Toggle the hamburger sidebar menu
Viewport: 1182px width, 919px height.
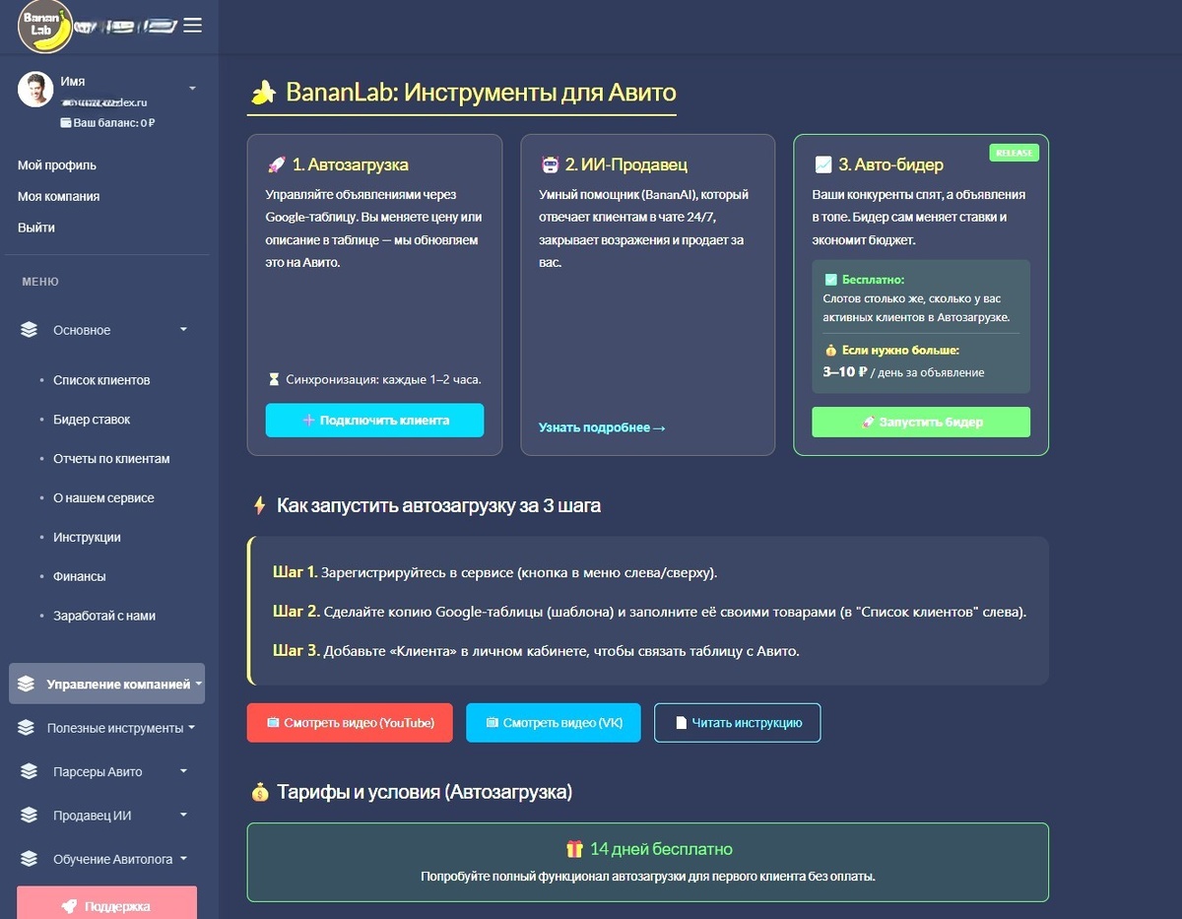193,26
